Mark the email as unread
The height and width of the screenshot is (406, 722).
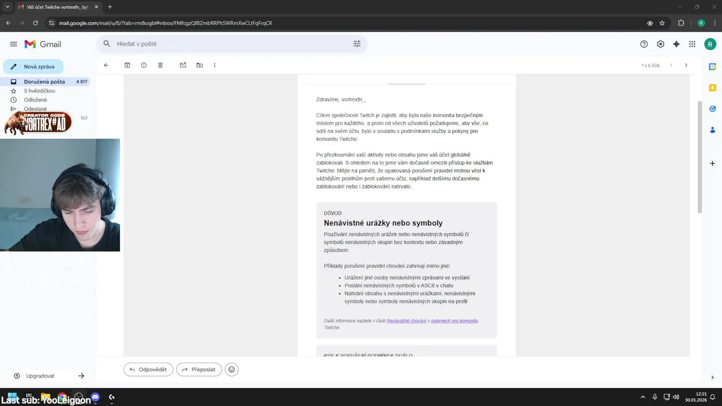(183, 65)
